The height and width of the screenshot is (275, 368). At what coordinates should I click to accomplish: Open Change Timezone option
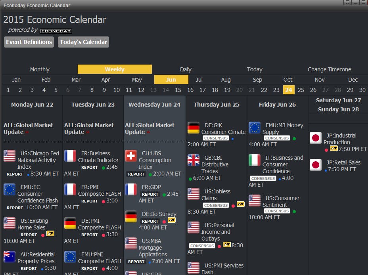[329, 69]
